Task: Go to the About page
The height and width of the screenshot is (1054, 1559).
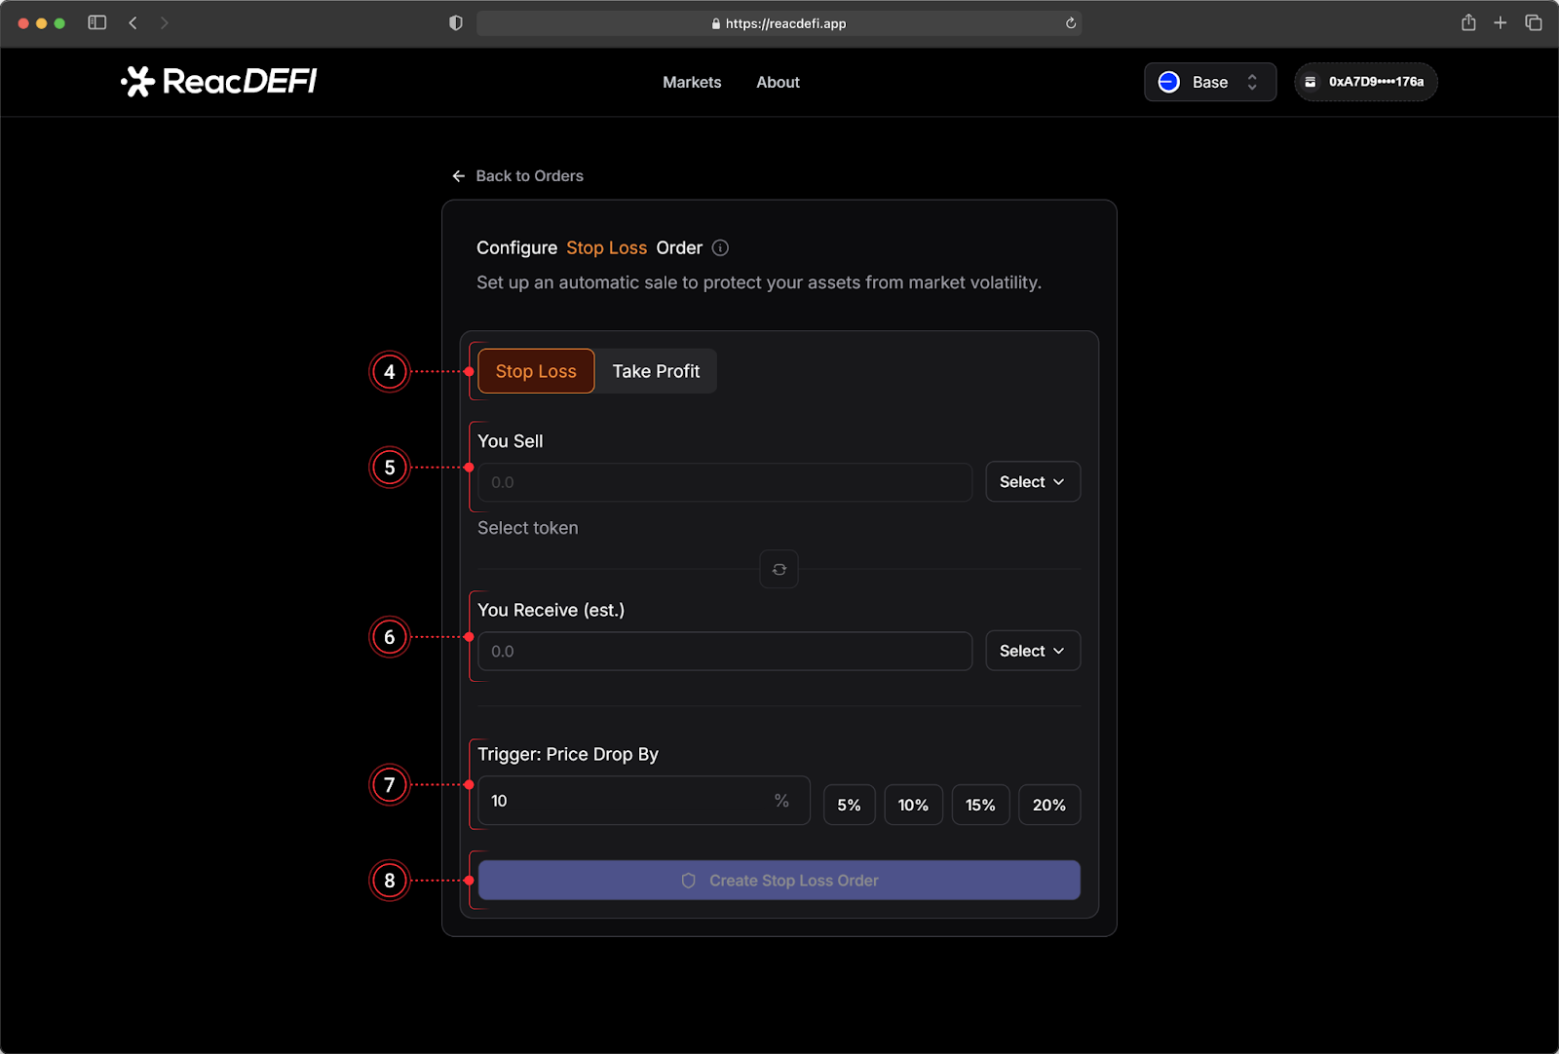Action: pyautogui.click(x=778, y=83)
